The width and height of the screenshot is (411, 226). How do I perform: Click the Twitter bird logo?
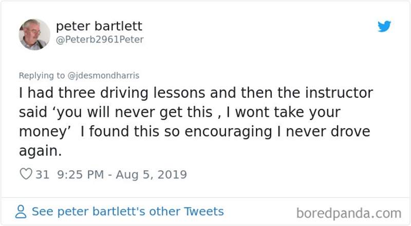click(384, 26)
